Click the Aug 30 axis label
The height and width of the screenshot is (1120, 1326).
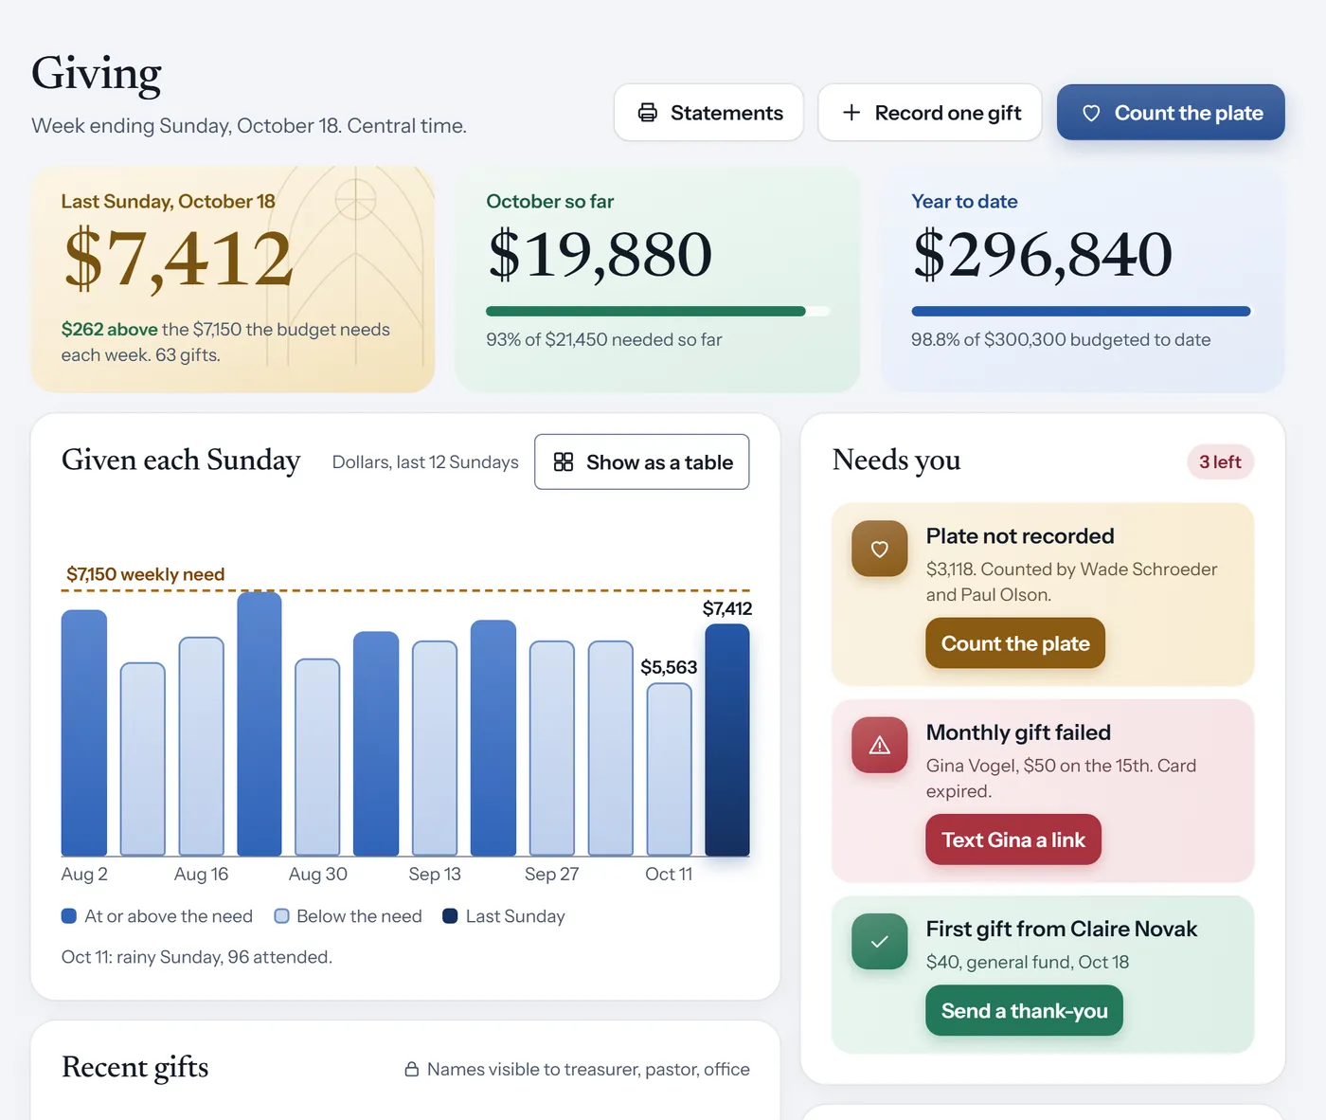point(318,874)
